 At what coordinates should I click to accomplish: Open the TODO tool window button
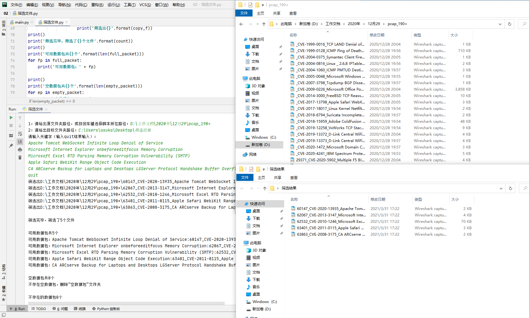(x=39, y=309)
